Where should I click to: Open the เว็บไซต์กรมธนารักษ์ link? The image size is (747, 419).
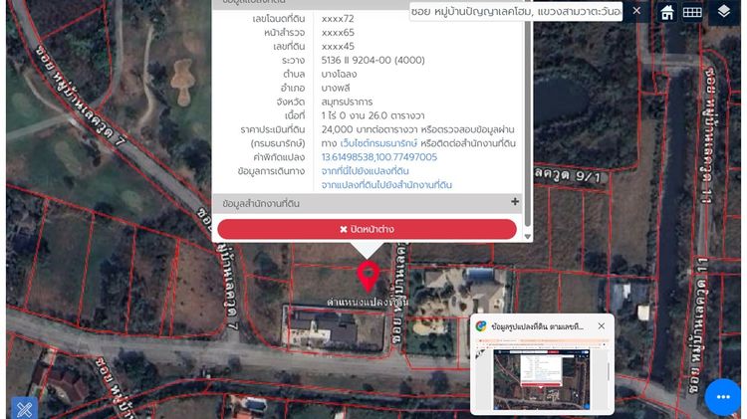click(x=378, y=143)
